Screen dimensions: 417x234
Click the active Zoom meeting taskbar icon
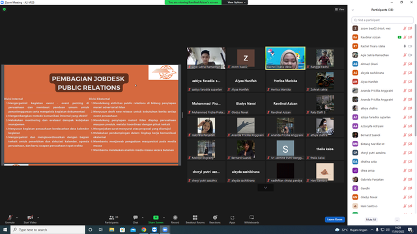click(x=165, y=229)
